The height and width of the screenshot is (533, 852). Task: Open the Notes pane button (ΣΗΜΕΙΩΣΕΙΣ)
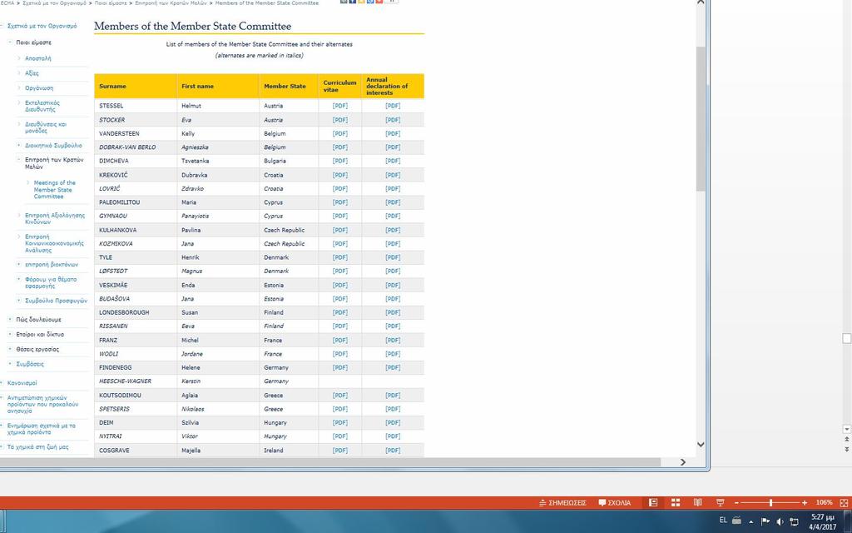(562, 503)
